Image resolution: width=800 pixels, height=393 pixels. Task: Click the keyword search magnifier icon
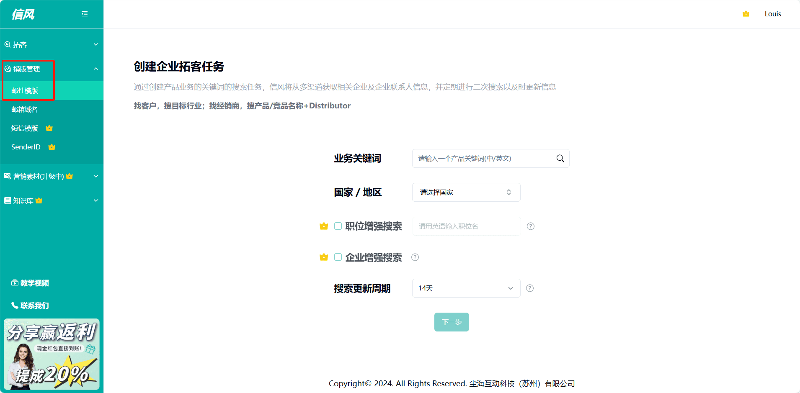[560, 159]
